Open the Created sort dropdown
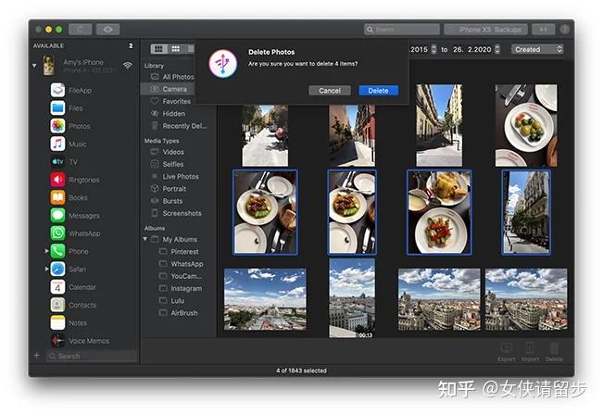The image size is (603, 415). (x=537, y=49)
